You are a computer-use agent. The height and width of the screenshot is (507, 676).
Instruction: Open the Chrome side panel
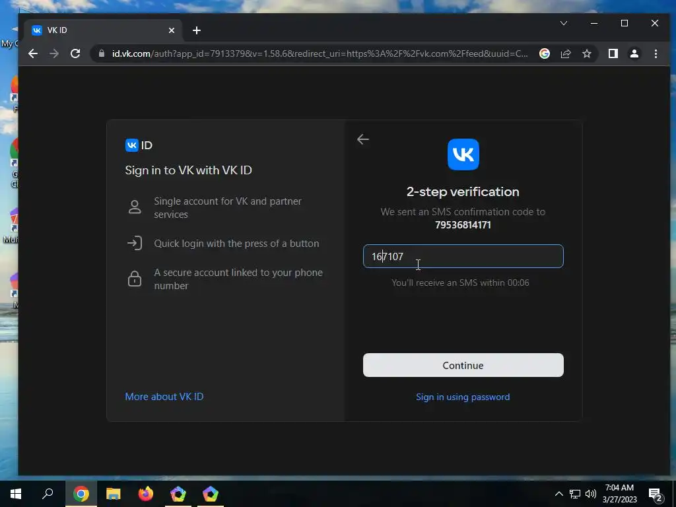pyautogui.click(x=613, y=53)
